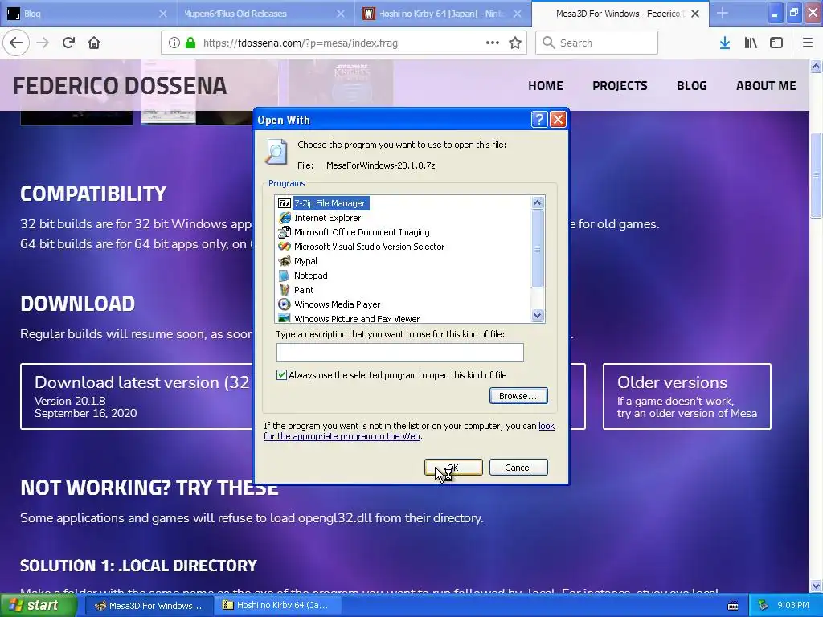
Task: Show site information icon in address bar
Action: (x=174, y=43)
